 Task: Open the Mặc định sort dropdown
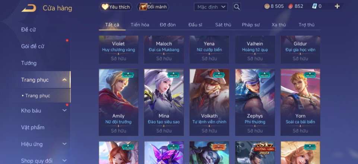[211, 7]
